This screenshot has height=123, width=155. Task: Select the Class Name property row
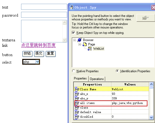point(111,89)
